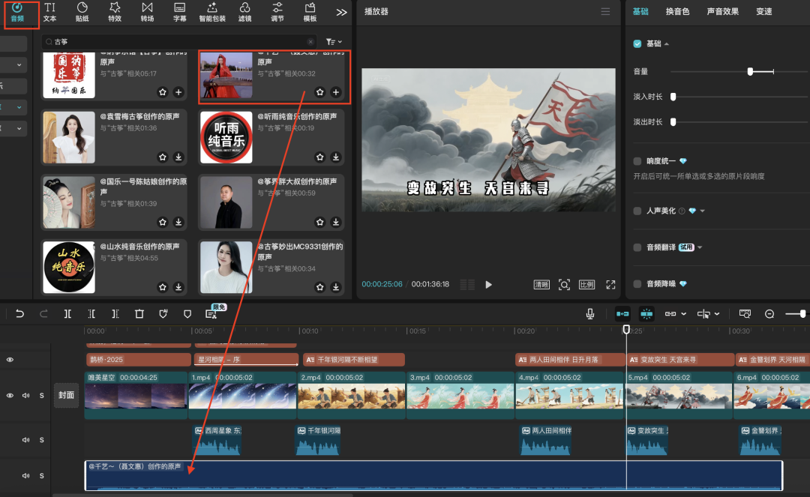The width and height of the screenshot is (810, 497).
Task: Click the 音量 volume slider handle
Action: [x=750, y=71]
